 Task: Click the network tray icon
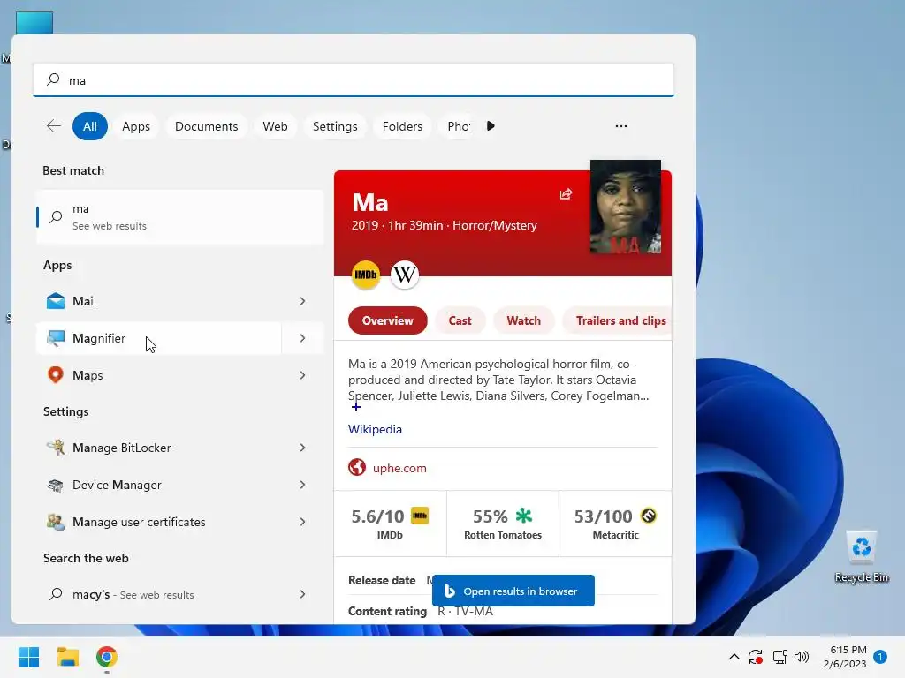tap(780, 657)
